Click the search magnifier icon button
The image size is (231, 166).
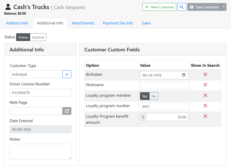181,7
